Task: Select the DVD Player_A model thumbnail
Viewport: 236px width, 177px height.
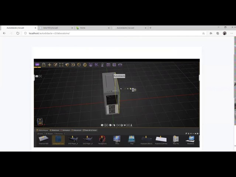Action: pos(73,140)
